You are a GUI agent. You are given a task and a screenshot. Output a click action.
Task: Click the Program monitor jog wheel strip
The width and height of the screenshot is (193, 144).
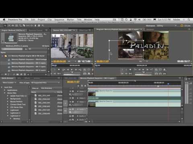143,74
